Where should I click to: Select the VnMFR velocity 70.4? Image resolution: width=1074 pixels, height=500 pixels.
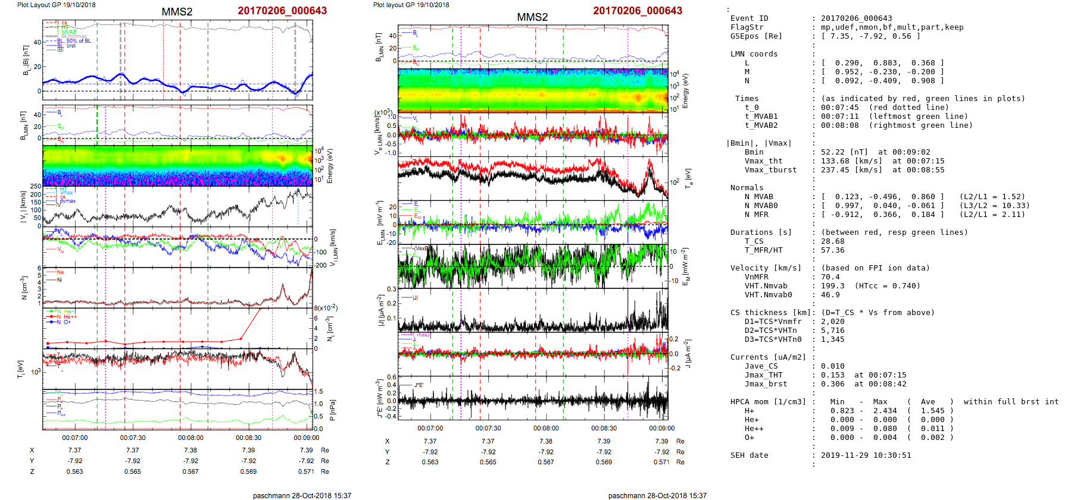click(x=830, y=277)
